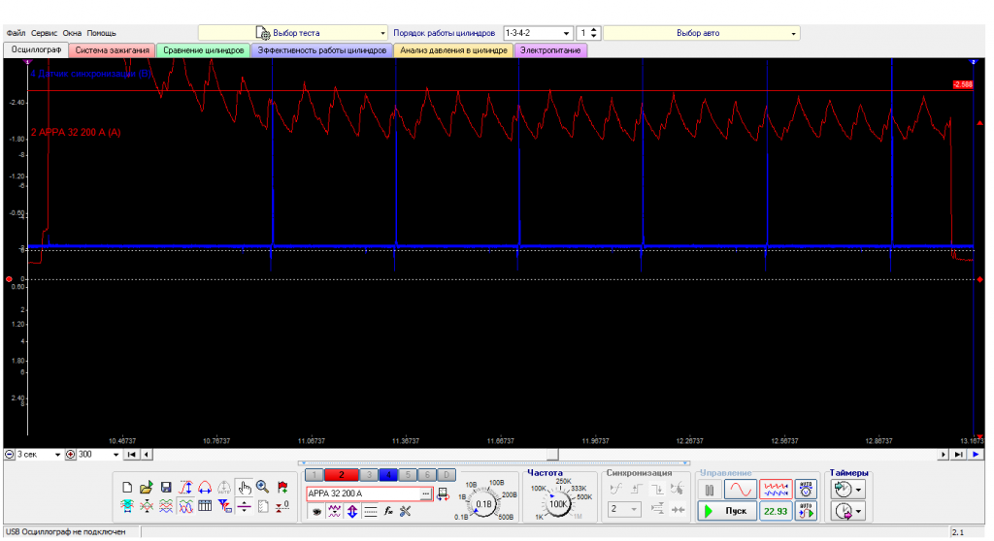
Task: Select the sine wave mode button
Action: (741, 490)
